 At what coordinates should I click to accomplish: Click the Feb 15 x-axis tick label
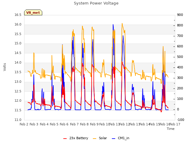point(154,124)
